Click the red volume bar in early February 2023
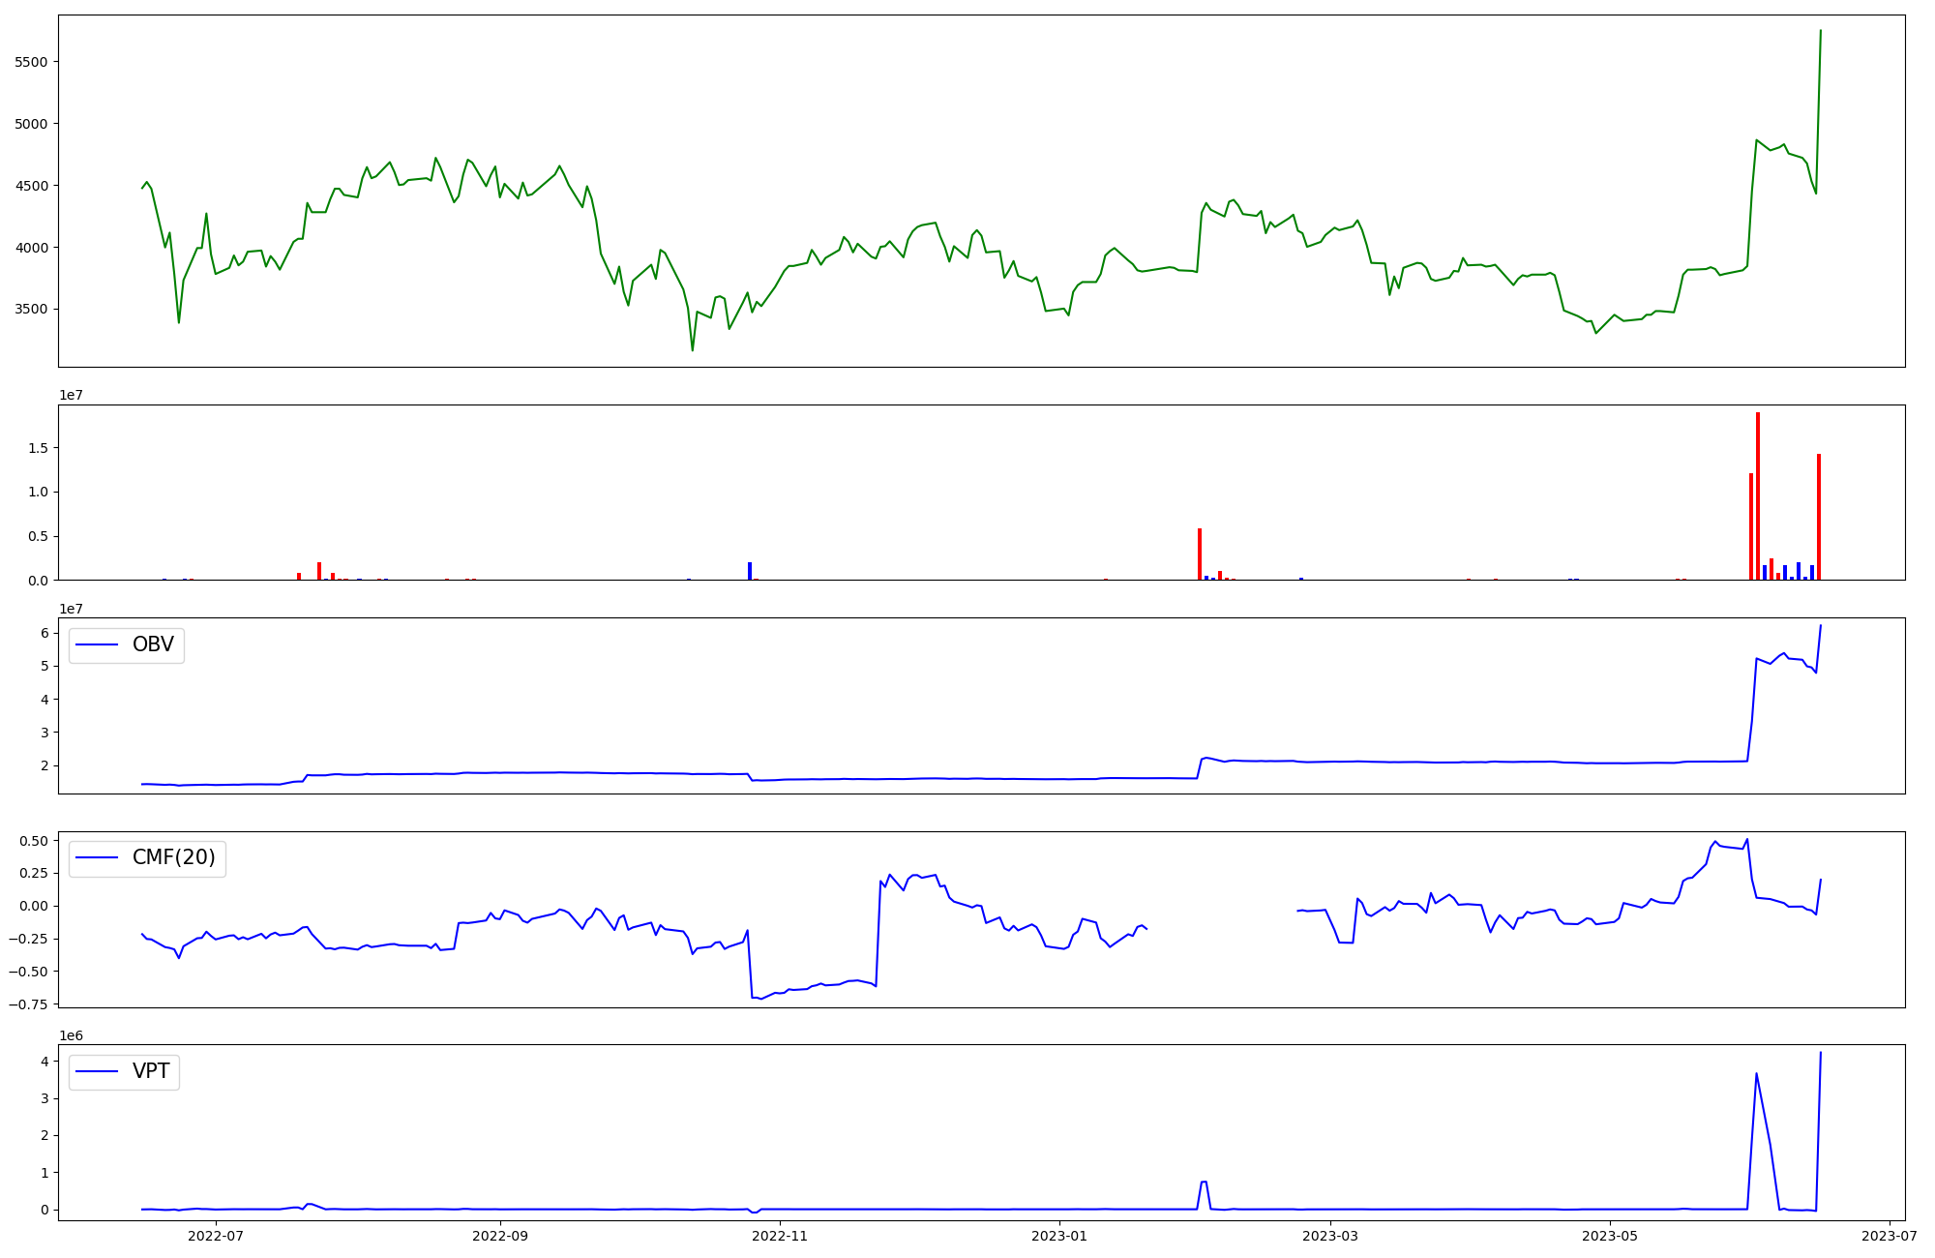 (1200, 554)
